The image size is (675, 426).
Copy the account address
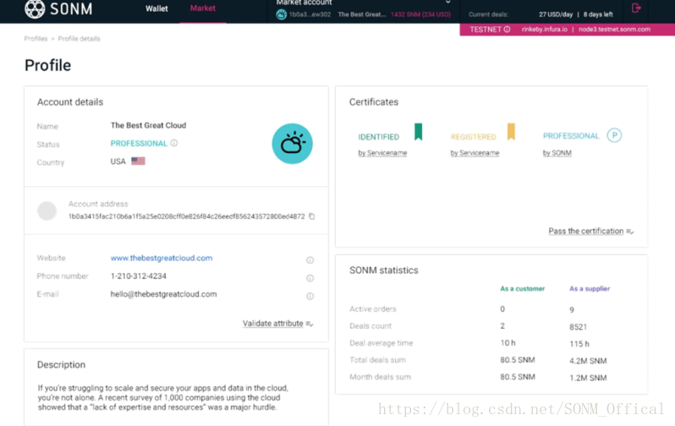click(311, 216)
